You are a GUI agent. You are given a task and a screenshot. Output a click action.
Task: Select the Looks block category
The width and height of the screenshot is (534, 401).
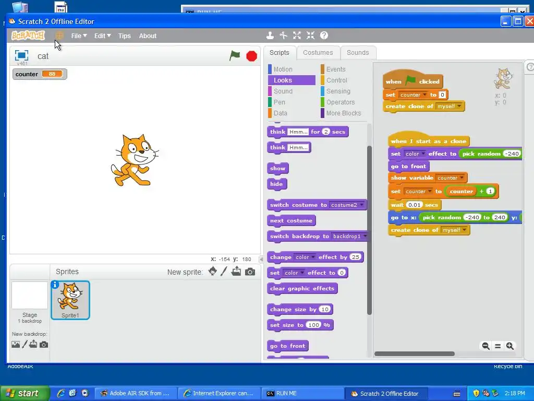[292, 80]
